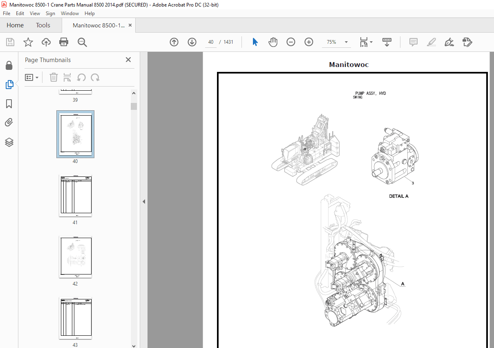This screenshot has height=348, width=494.
Task: Open the page display options dropdown
Action: [366, 42]
